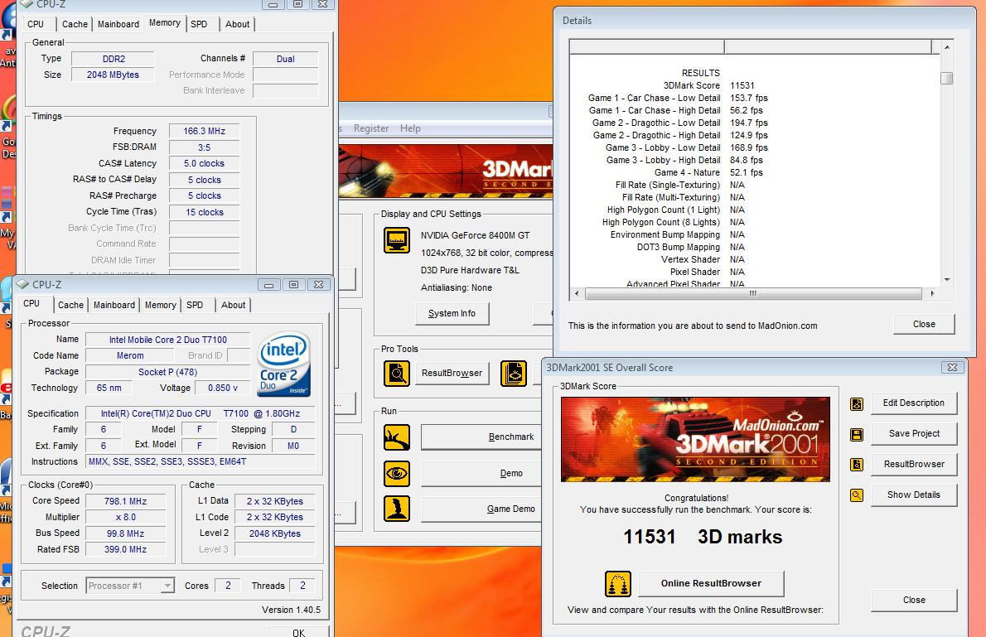This screenshot has height=637, width=986.
Task: Click Show Details button
Action: (x=914, y=495)
